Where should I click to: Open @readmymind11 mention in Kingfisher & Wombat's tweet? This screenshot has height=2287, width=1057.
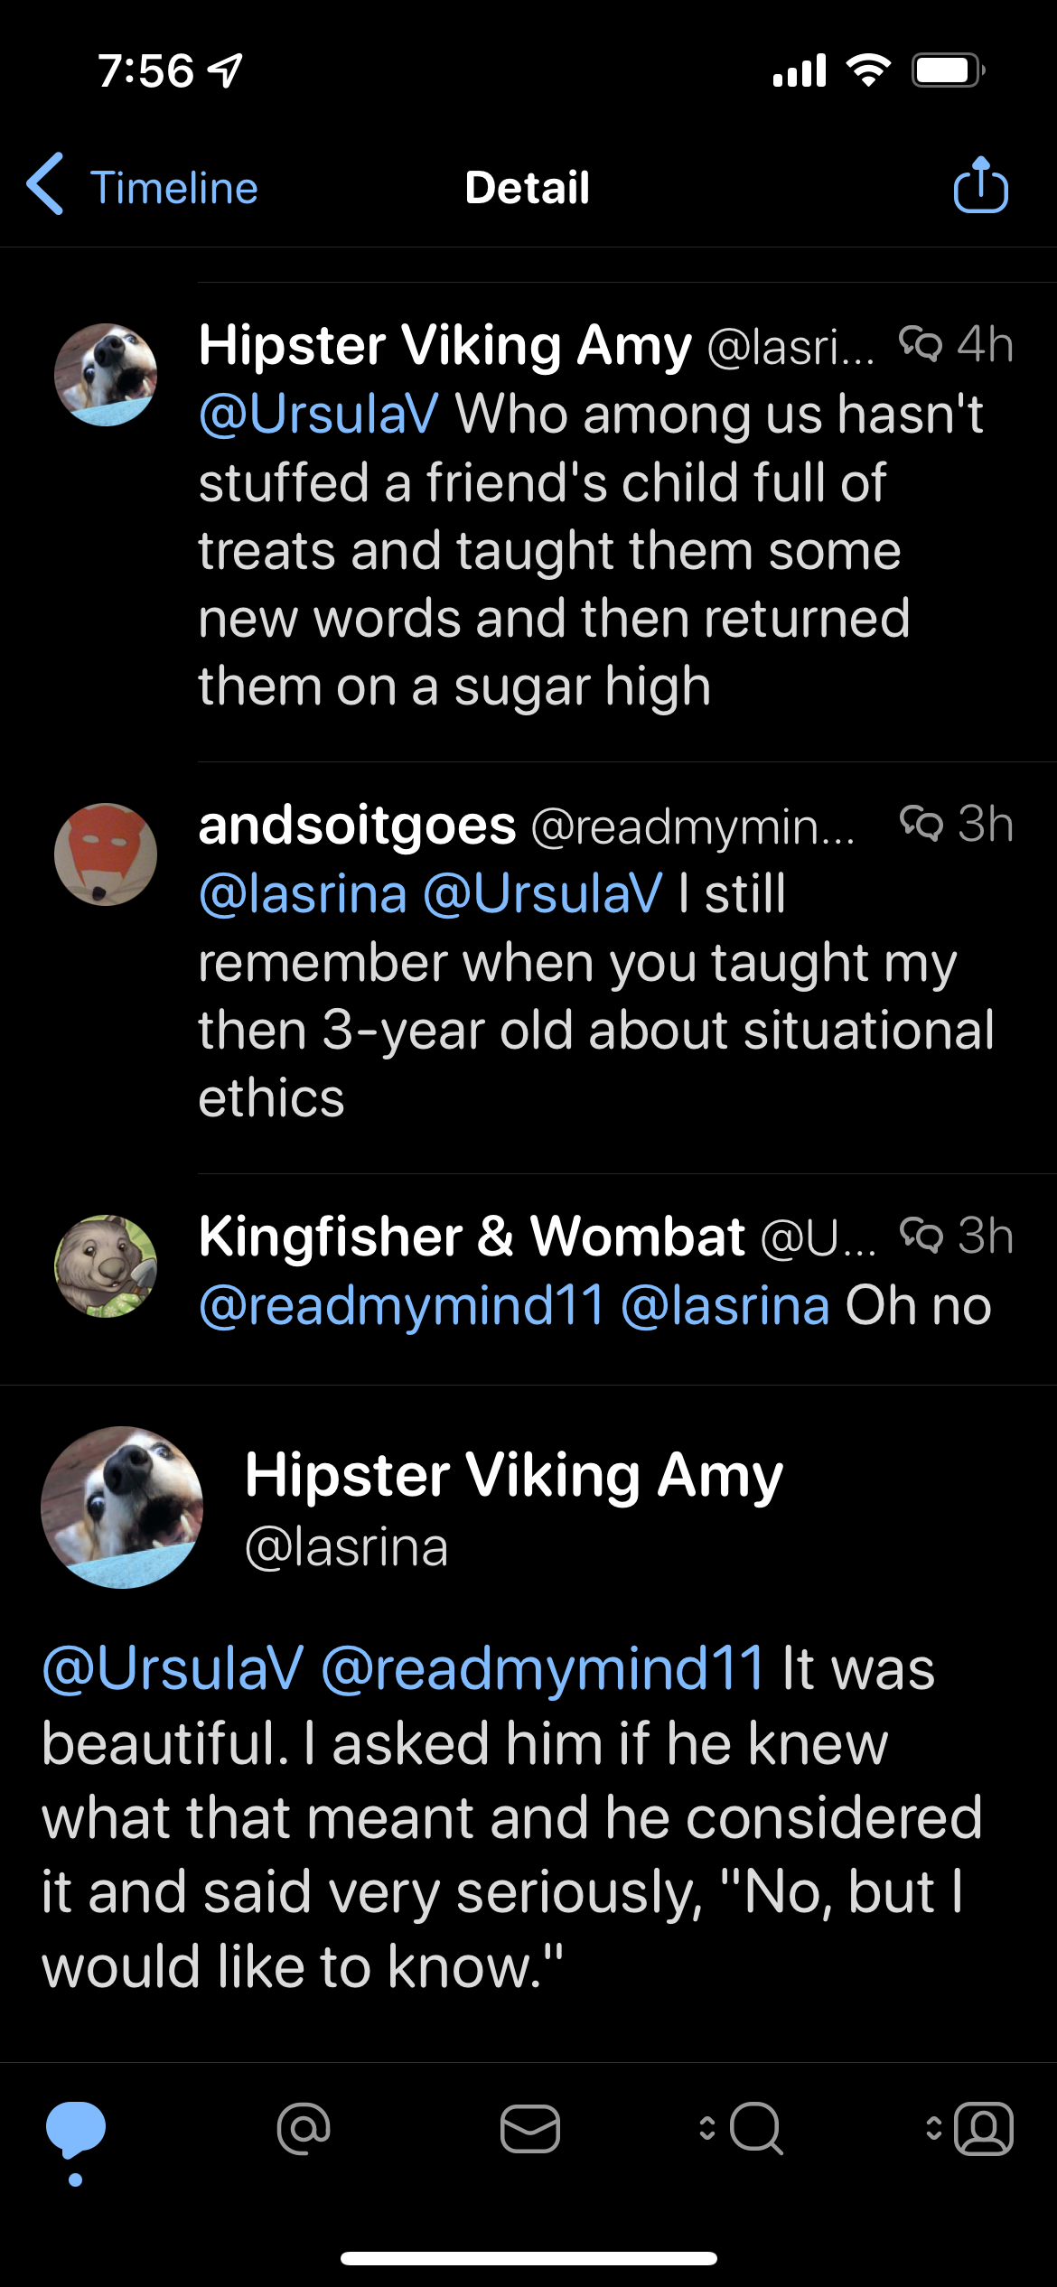pos(401,1306)
